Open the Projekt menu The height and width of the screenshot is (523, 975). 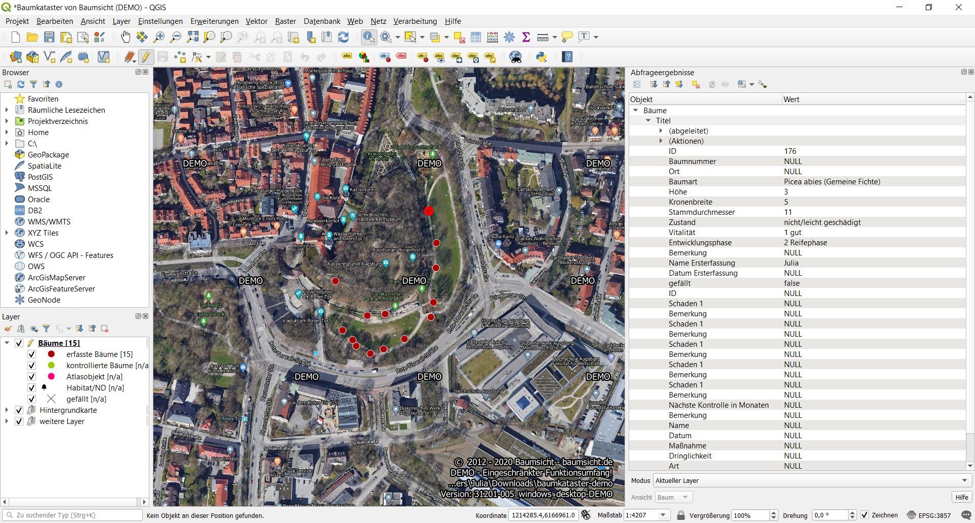coord(17,21)
